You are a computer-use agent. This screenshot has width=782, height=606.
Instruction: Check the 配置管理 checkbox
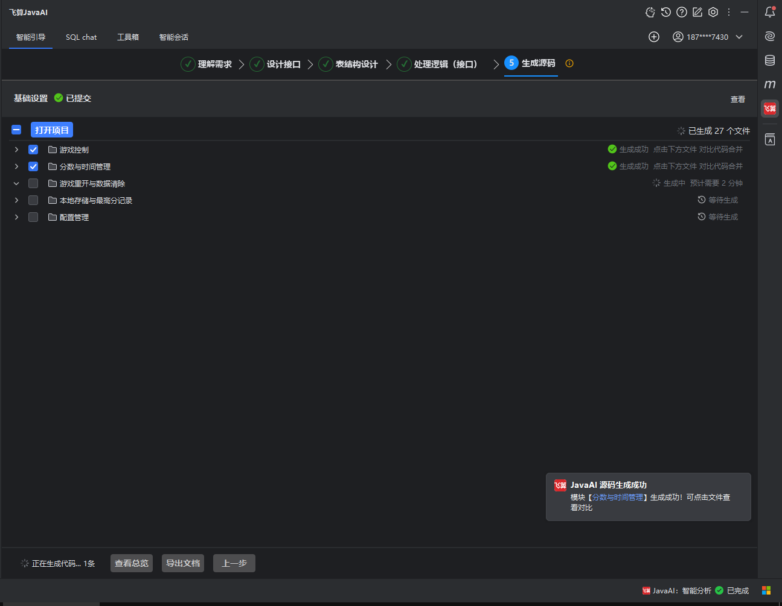tap(33, 217)
